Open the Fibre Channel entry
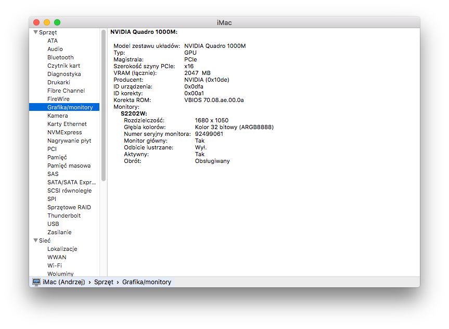Viewport: 449px width, 329px height. click(x=66, y=91)
